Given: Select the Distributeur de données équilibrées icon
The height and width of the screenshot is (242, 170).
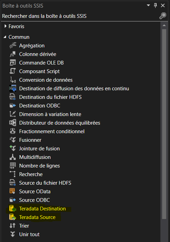Looking at the screenshot, I should (13, 123).
